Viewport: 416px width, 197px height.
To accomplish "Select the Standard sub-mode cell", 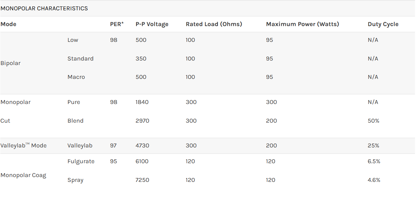I will (80, 59).
